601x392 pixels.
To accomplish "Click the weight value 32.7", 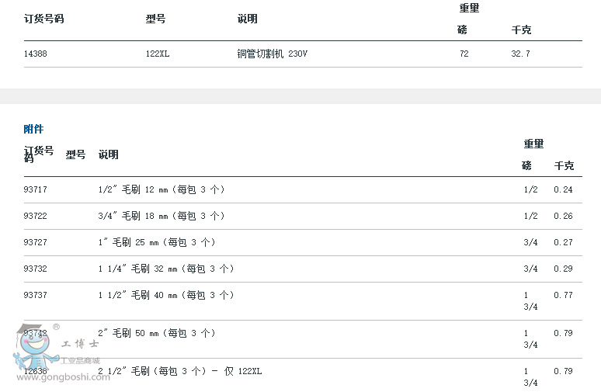I will coord(520,54).
